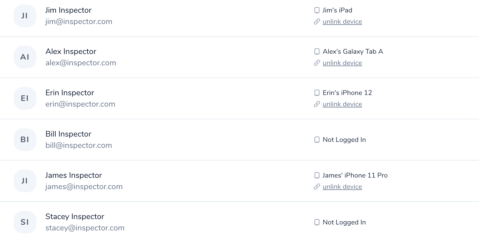Click the chain link icon under Alex's Galaxy Tab
This screenshot has height=242, width=479.
coord(317,63)
